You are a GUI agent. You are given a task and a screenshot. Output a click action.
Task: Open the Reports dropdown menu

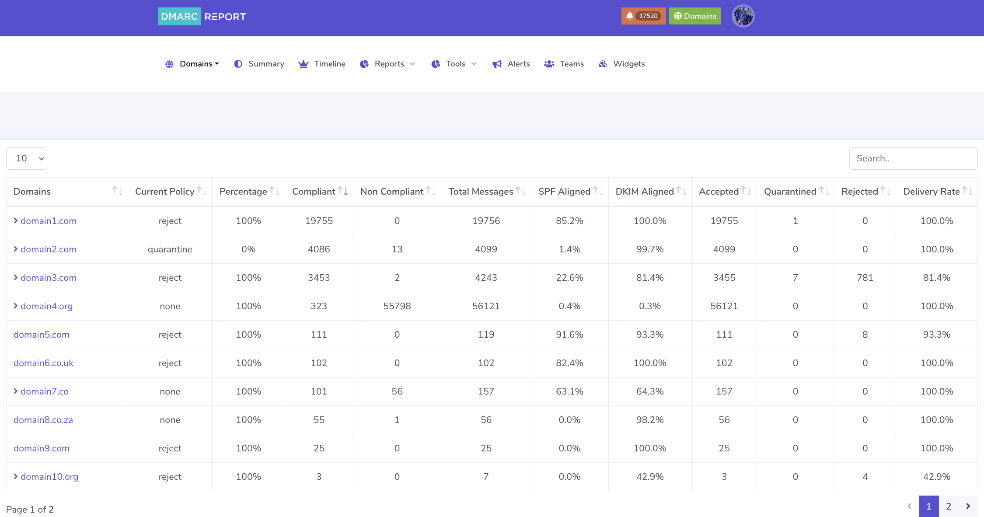pyautogui.click(x=389, y=64)
